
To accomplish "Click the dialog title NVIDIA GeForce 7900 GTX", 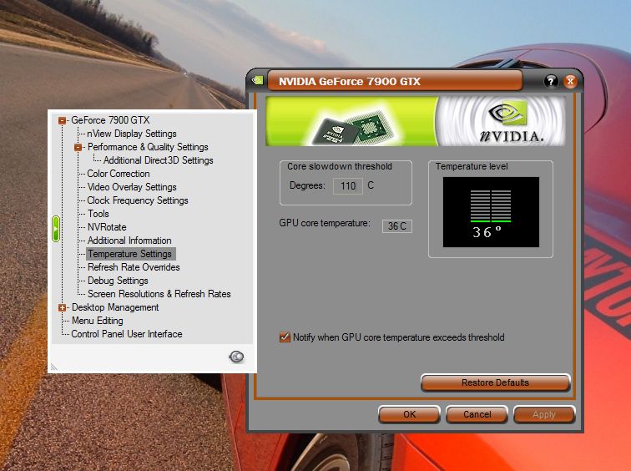I will click(349, 81).
